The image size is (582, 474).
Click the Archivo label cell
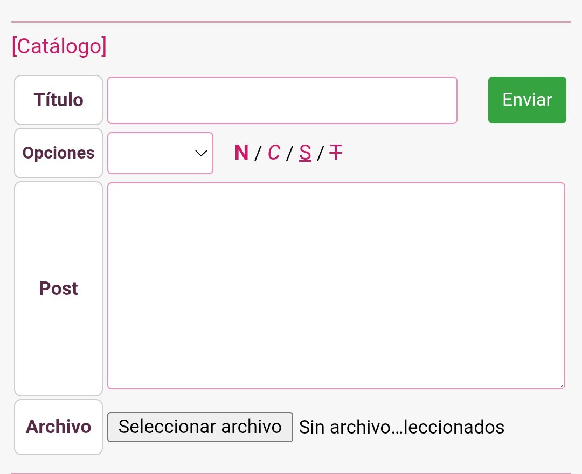[x=58, y=427]
